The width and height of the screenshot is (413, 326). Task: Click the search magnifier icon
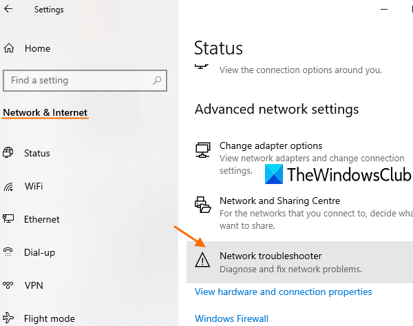click(x=158, y=81)
